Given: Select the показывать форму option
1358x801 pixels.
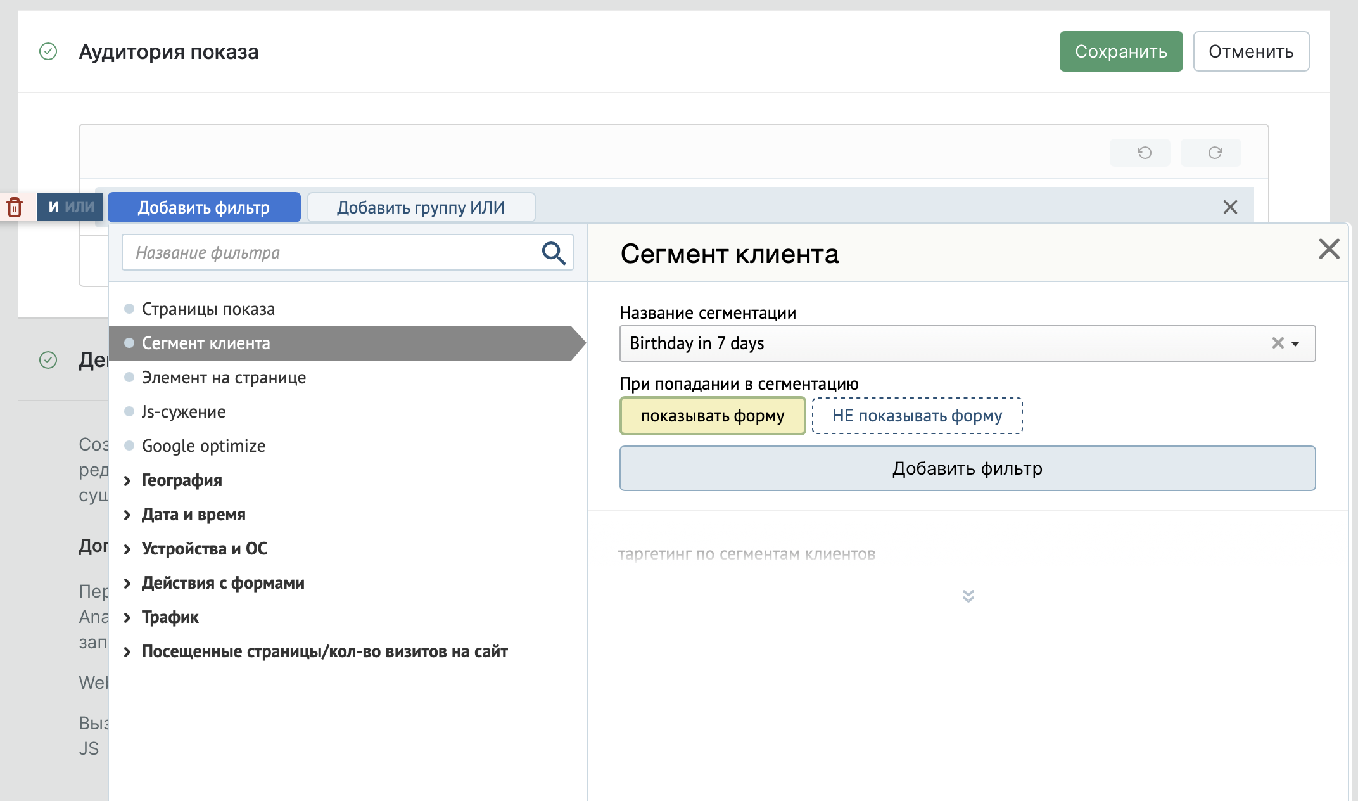Looking at the screenshot, I should click(713, 416).
